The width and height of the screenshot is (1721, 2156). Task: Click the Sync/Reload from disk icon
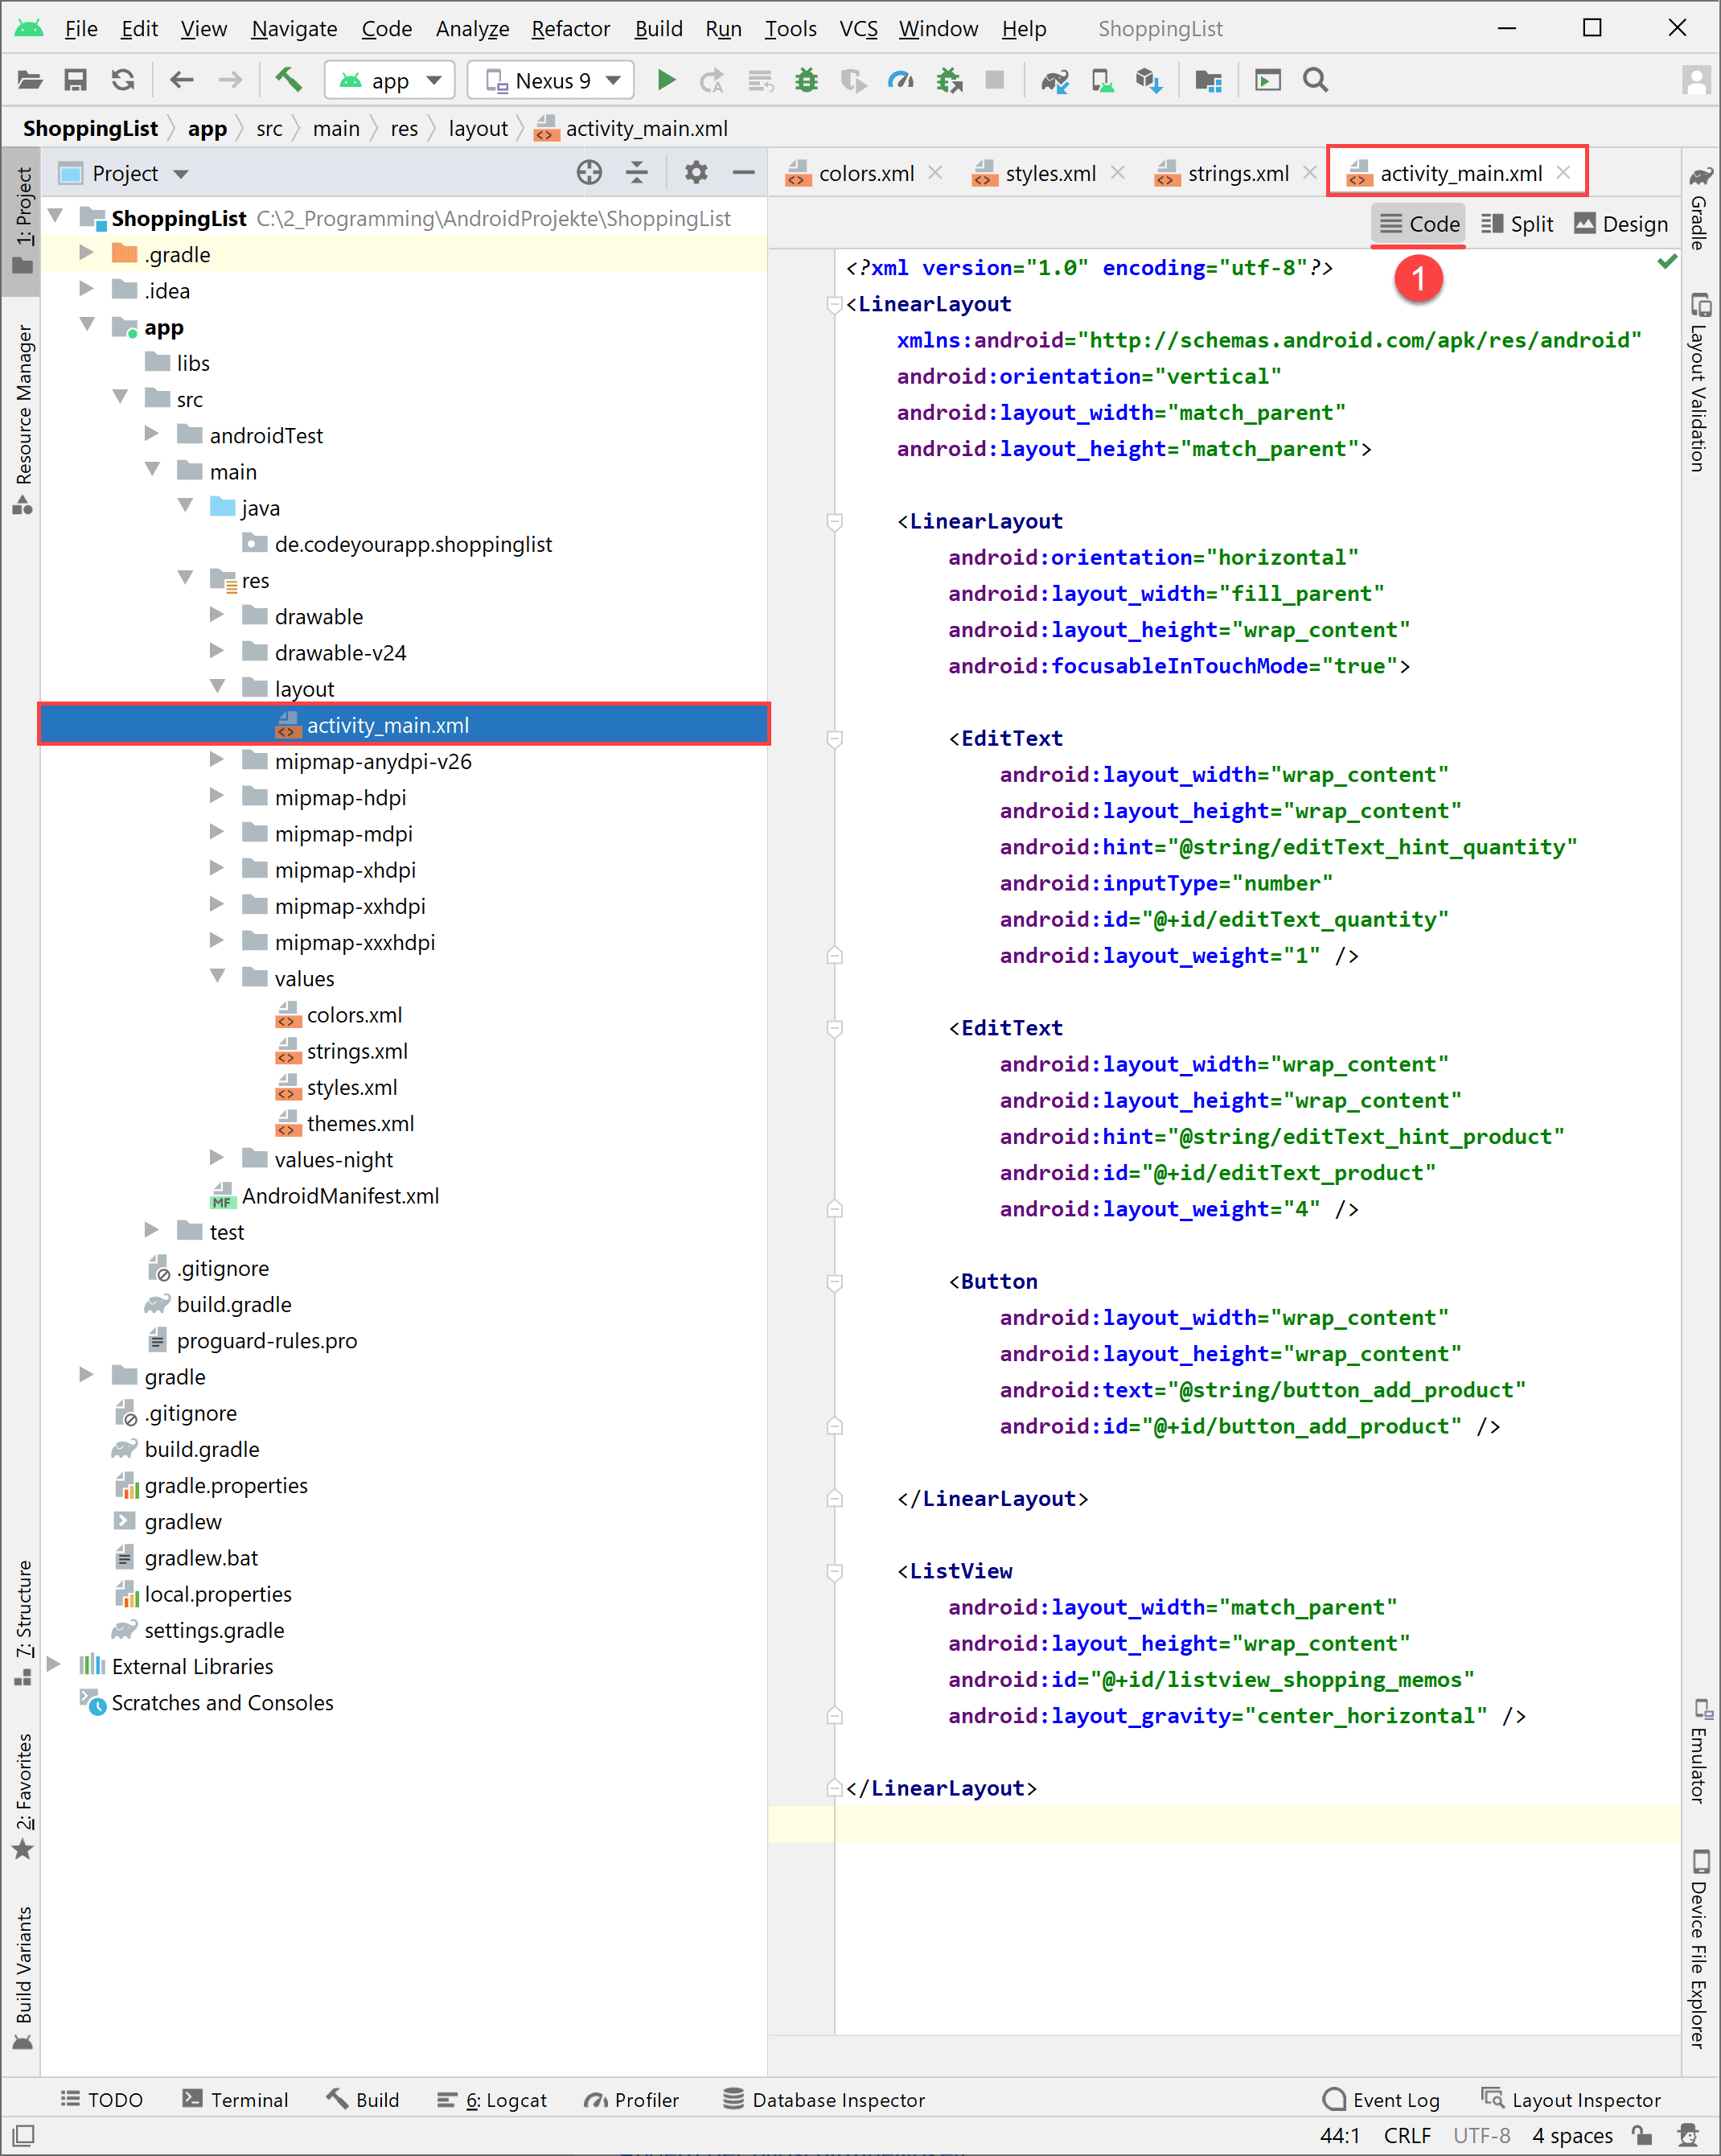tap(123, 80)
